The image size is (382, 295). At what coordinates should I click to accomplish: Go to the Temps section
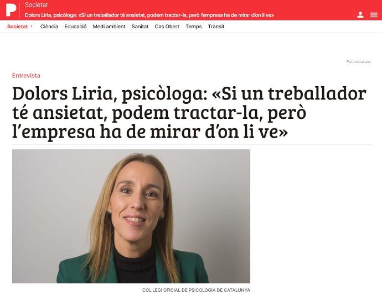(x=194, y=27)
